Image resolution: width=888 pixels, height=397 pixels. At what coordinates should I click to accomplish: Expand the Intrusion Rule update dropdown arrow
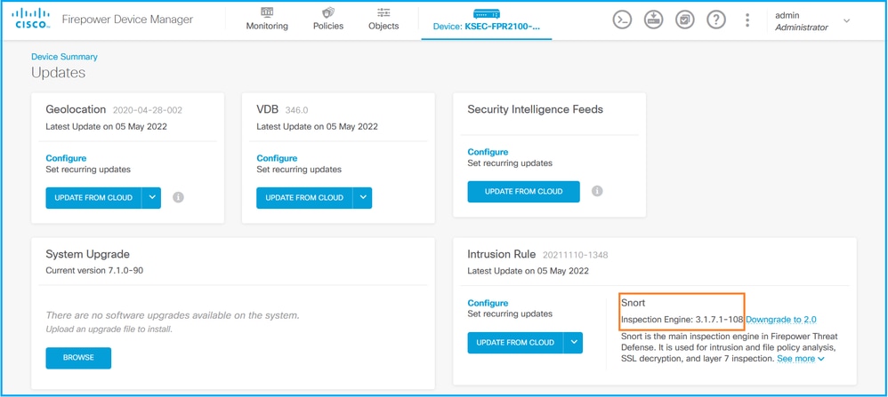click(x=573, y=342)
